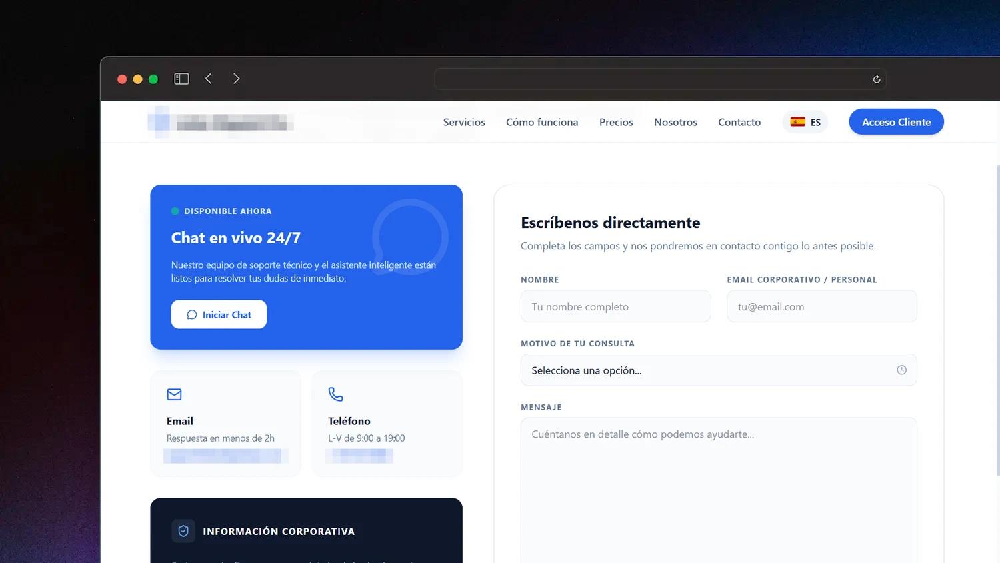Image resolution: width=1000 pixels, height=563 pixels.
Task: Start a live chat with Iniciar Chat
Action: click(x=219, y=314)
